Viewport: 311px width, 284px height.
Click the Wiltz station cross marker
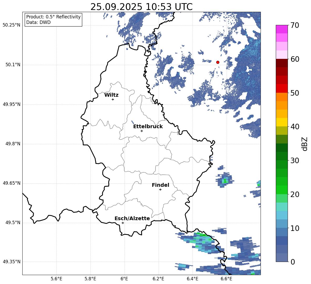(113, 99)
